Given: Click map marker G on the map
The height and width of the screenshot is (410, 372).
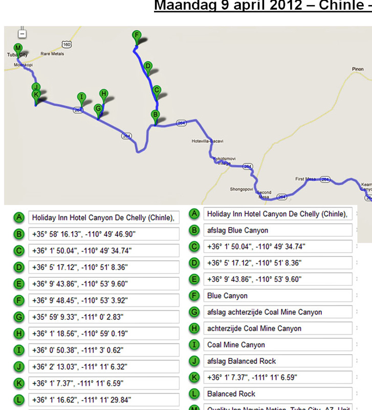Looking at the screenshot, I should pyautogui.click(x=98, y=109).
